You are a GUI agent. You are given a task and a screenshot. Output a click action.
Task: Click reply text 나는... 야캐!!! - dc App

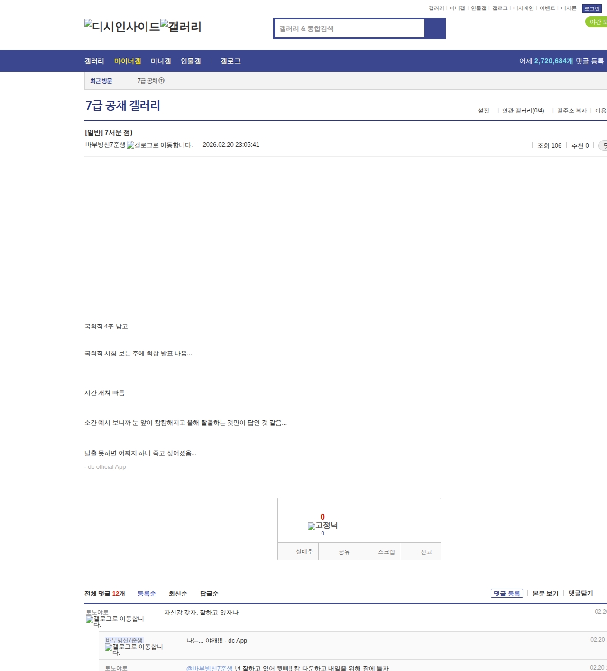pyautogui.click(x=217, y=641)
